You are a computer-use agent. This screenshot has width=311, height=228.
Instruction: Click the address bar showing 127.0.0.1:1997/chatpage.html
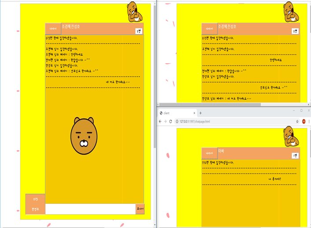click(x=236, y=121)
